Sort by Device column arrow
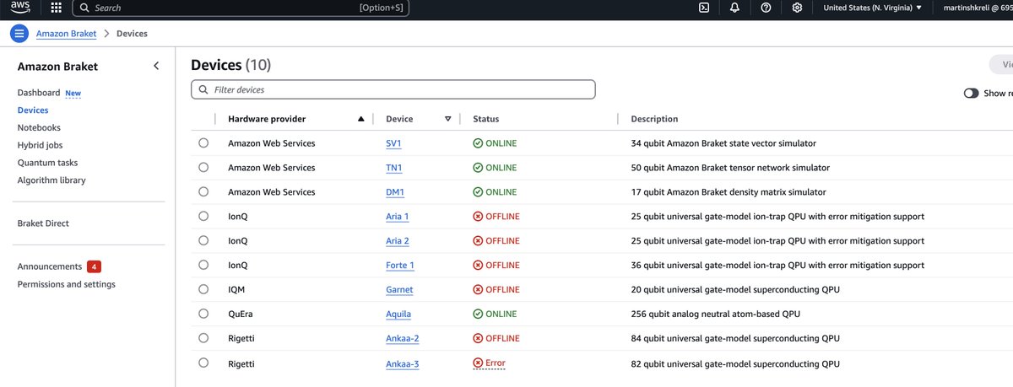Screen dimensions: 1013x387 (448, 119)
